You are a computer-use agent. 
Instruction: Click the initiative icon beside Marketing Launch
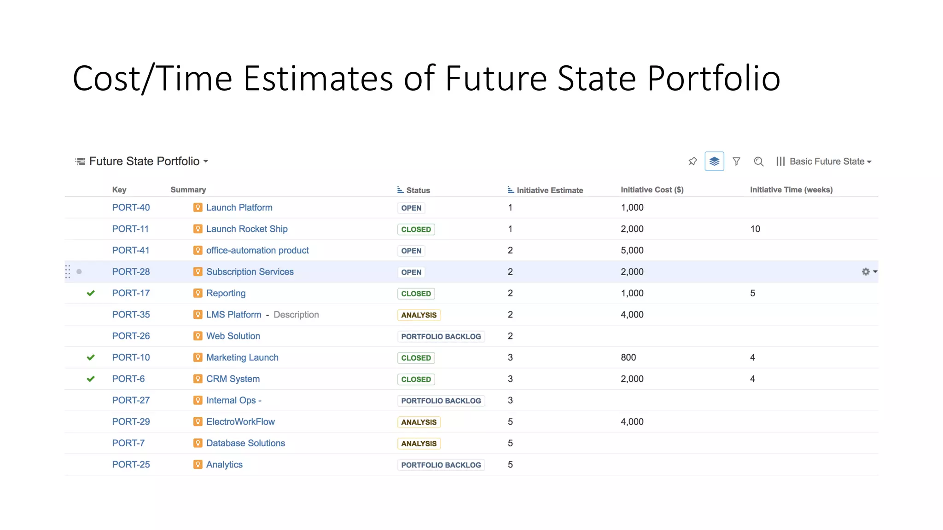tap(198, 357)
